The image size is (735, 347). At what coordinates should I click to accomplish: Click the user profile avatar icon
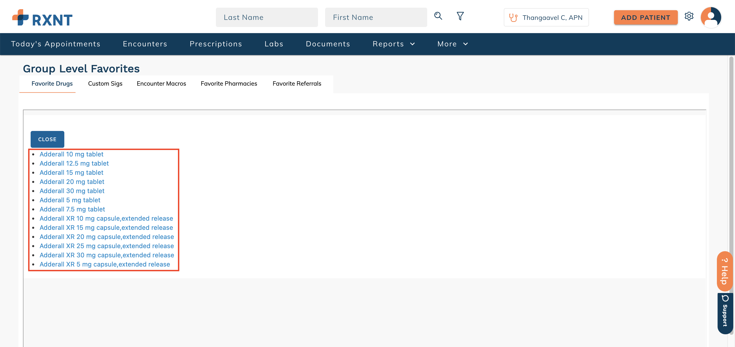tap(711, 17)
